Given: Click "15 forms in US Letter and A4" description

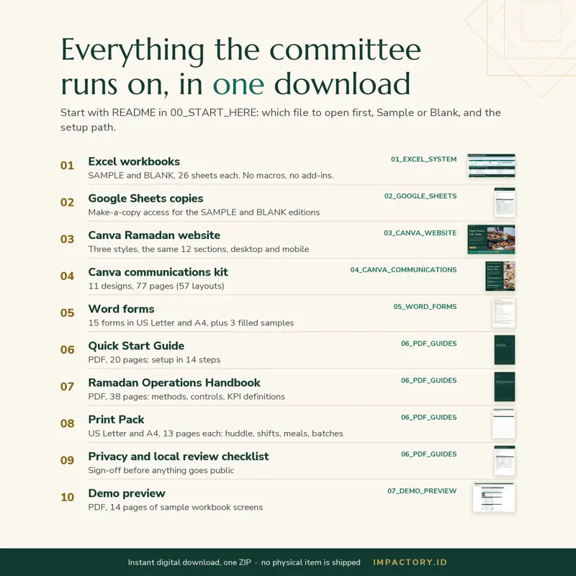Looking at the screenshot, I should (x=191, y=323).
